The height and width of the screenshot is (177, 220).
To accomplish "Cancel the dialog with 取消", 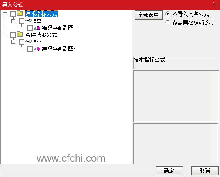I will [x=205, y=170].
